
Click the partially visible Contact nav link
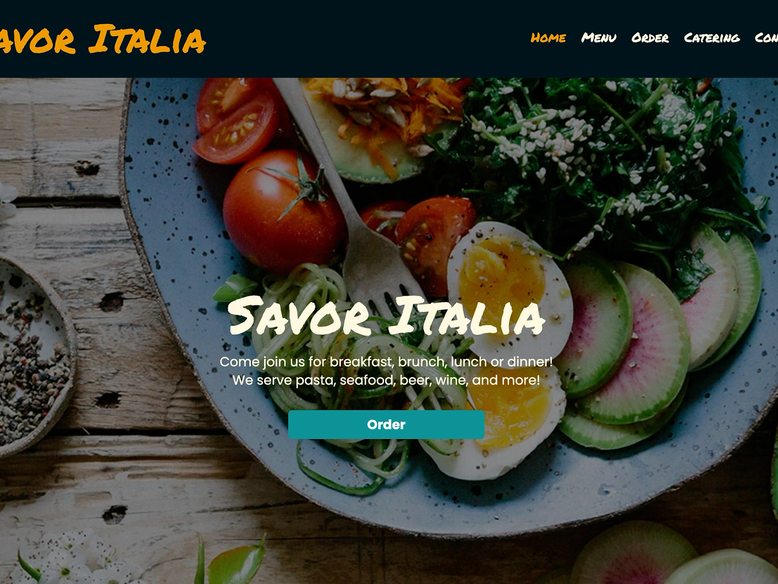[766, 38]
